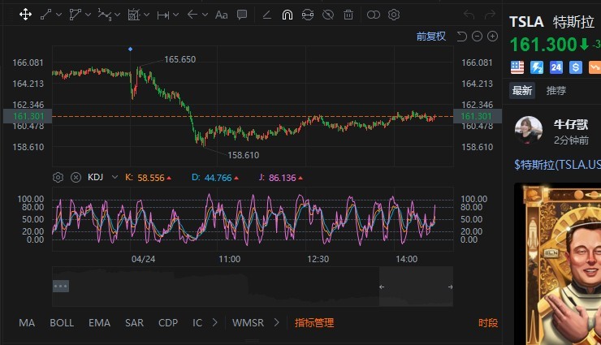Select the wave pattern drawing tool

coord(104,15)
